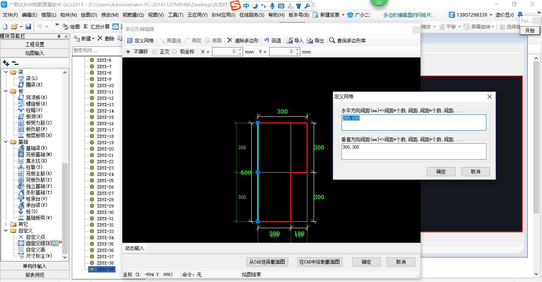
Task: Click the 单构件输入 navigation button
Action: (x=35, y=266)
